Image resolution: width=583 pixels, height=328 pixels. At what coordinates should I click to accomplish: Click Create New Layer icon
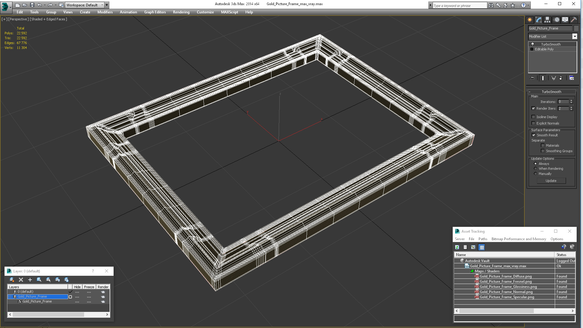(x=12, y=280)
